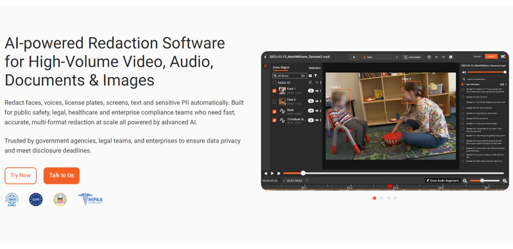
Task: Click the Talk to Us button
Action: (x=62, y=175)
